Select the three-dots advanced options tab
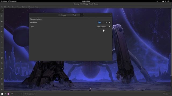This screenshot has width=172, height=96. tap(81, 15)
